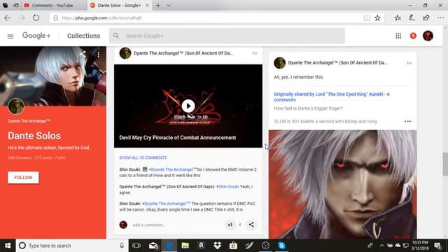Expand right post text ellipsis
This screenshot has width=448, height=252.
click(407, 121)
